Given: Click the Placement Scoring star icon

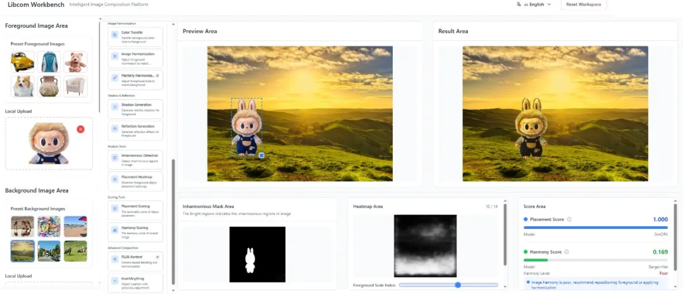Looking at the screenshot, I should coord(114,208).
